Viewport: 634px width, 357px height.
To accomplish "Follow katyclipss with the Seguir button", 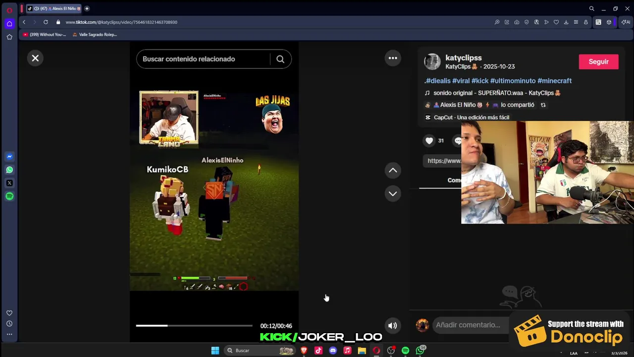I will [x=598, y=61].
